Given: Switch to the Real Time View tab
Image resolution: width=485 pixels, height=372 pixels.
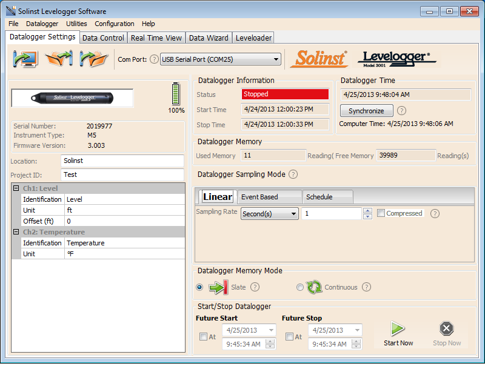Looking at the screenshot, I should point(156,38).
